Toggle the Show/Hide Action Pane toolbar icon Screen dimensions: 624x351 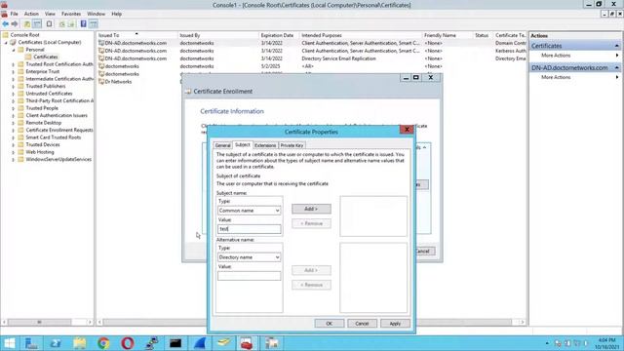(x=94, y=23)
